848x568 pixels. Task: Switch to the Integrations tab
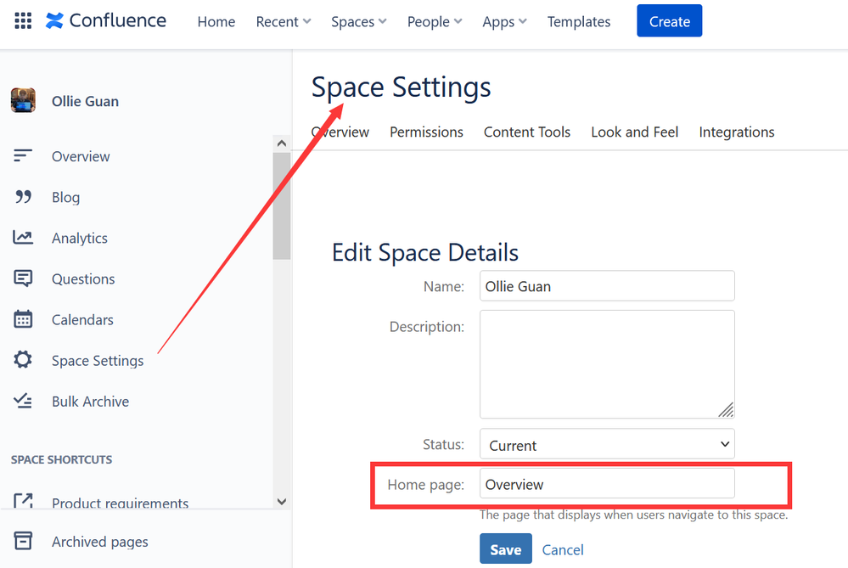(x=737, y=132)
